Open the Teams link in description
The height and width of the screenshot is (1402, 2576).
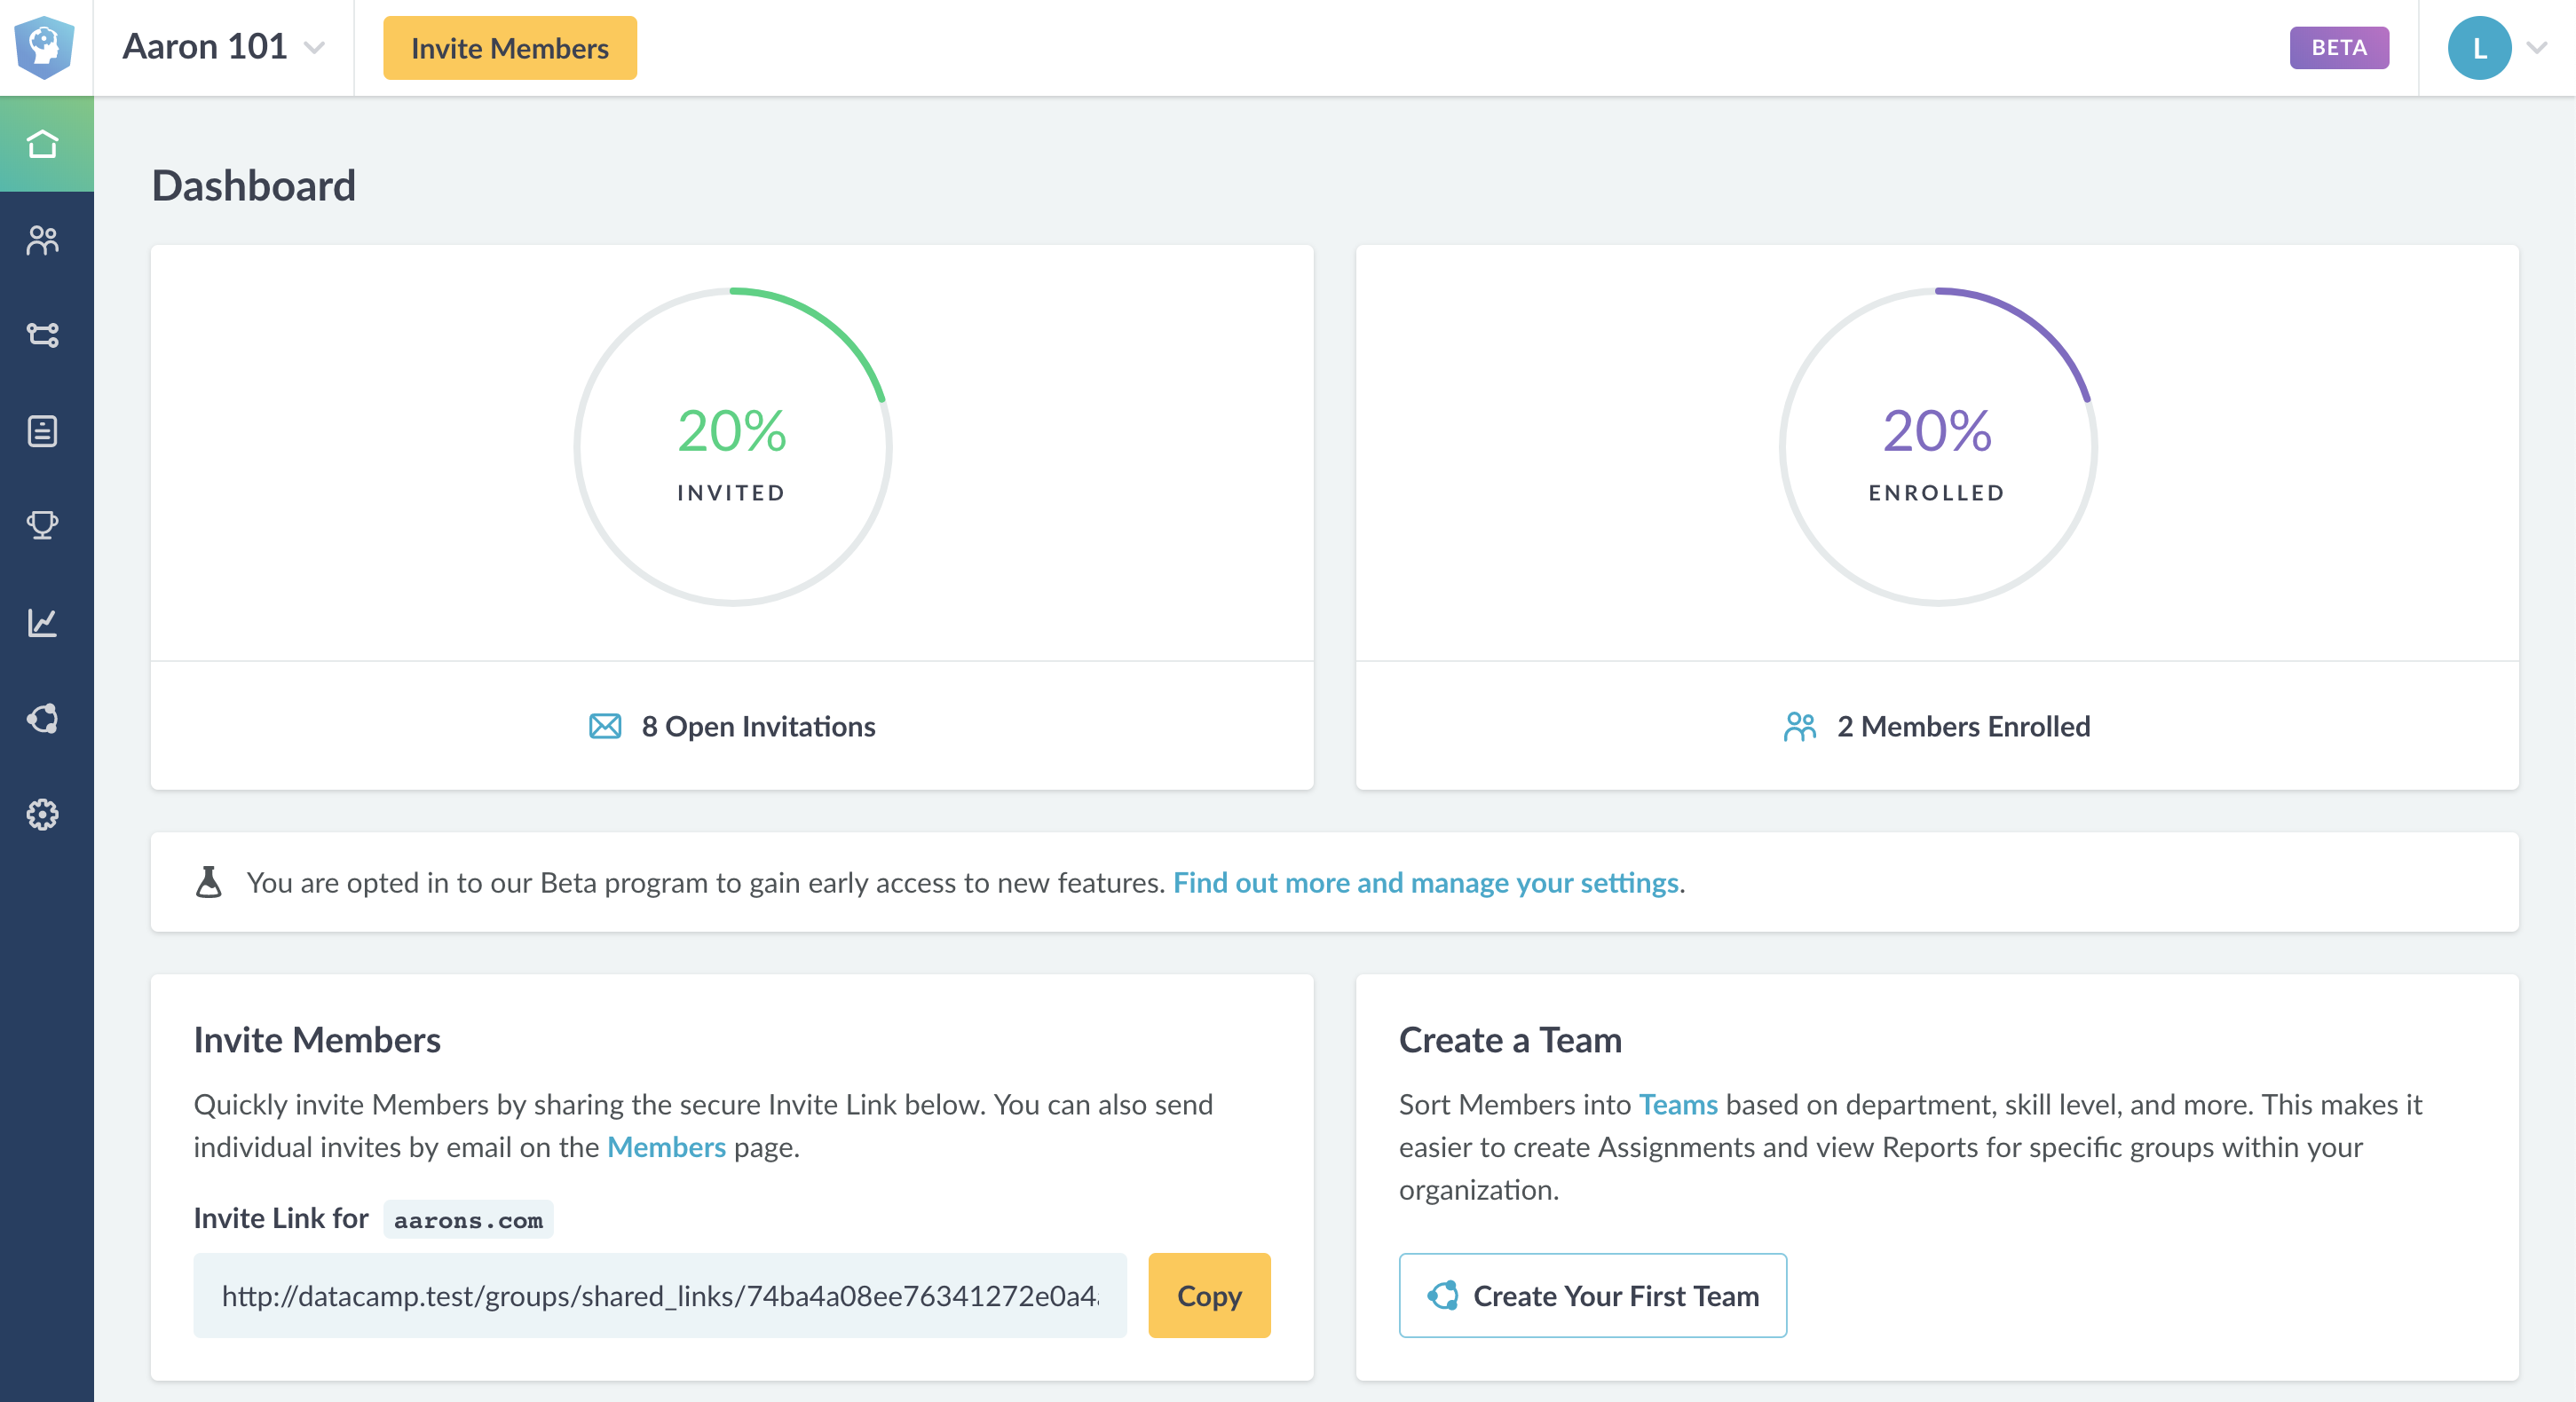pos(1677,1104)
